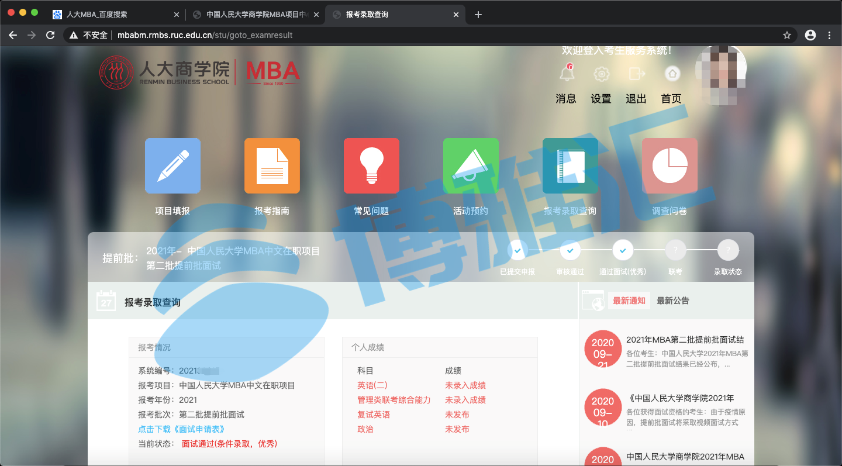Click the 政治 subject
The image size is (842, 466).
click(365, 429)
